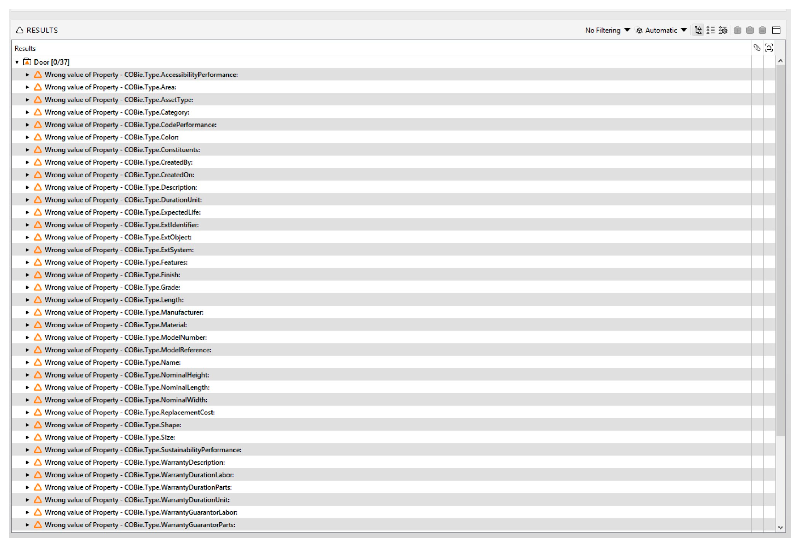Viewport: 801px width, 548px height.
Task: Click the scrollbar down arrow
Action: coord(781,527)
